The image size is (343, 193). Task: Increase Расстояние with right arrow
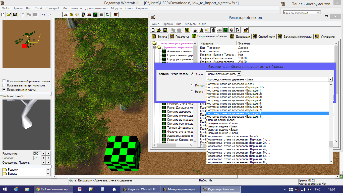(48, 154)
